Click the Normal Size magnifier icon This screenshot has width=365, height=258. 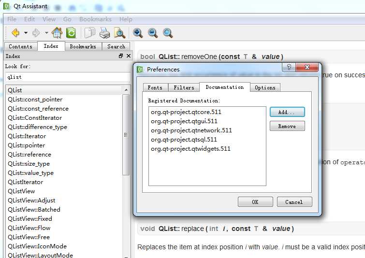pos(168,33)
